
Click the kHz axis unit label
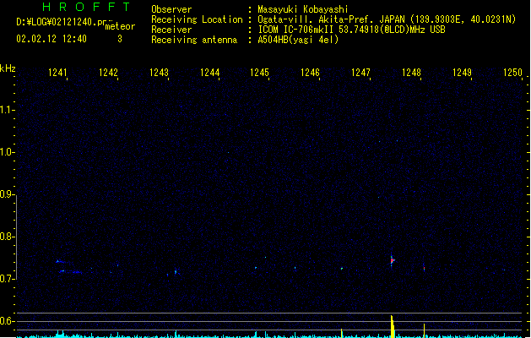[8, 68]
